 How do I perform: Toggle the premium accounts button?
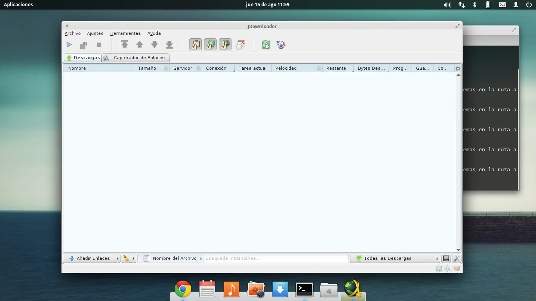pyautogui.click(x=225, y=45)
